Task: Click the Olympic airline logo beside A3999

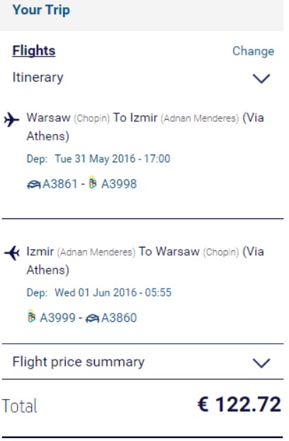Action: coord(31,316)
